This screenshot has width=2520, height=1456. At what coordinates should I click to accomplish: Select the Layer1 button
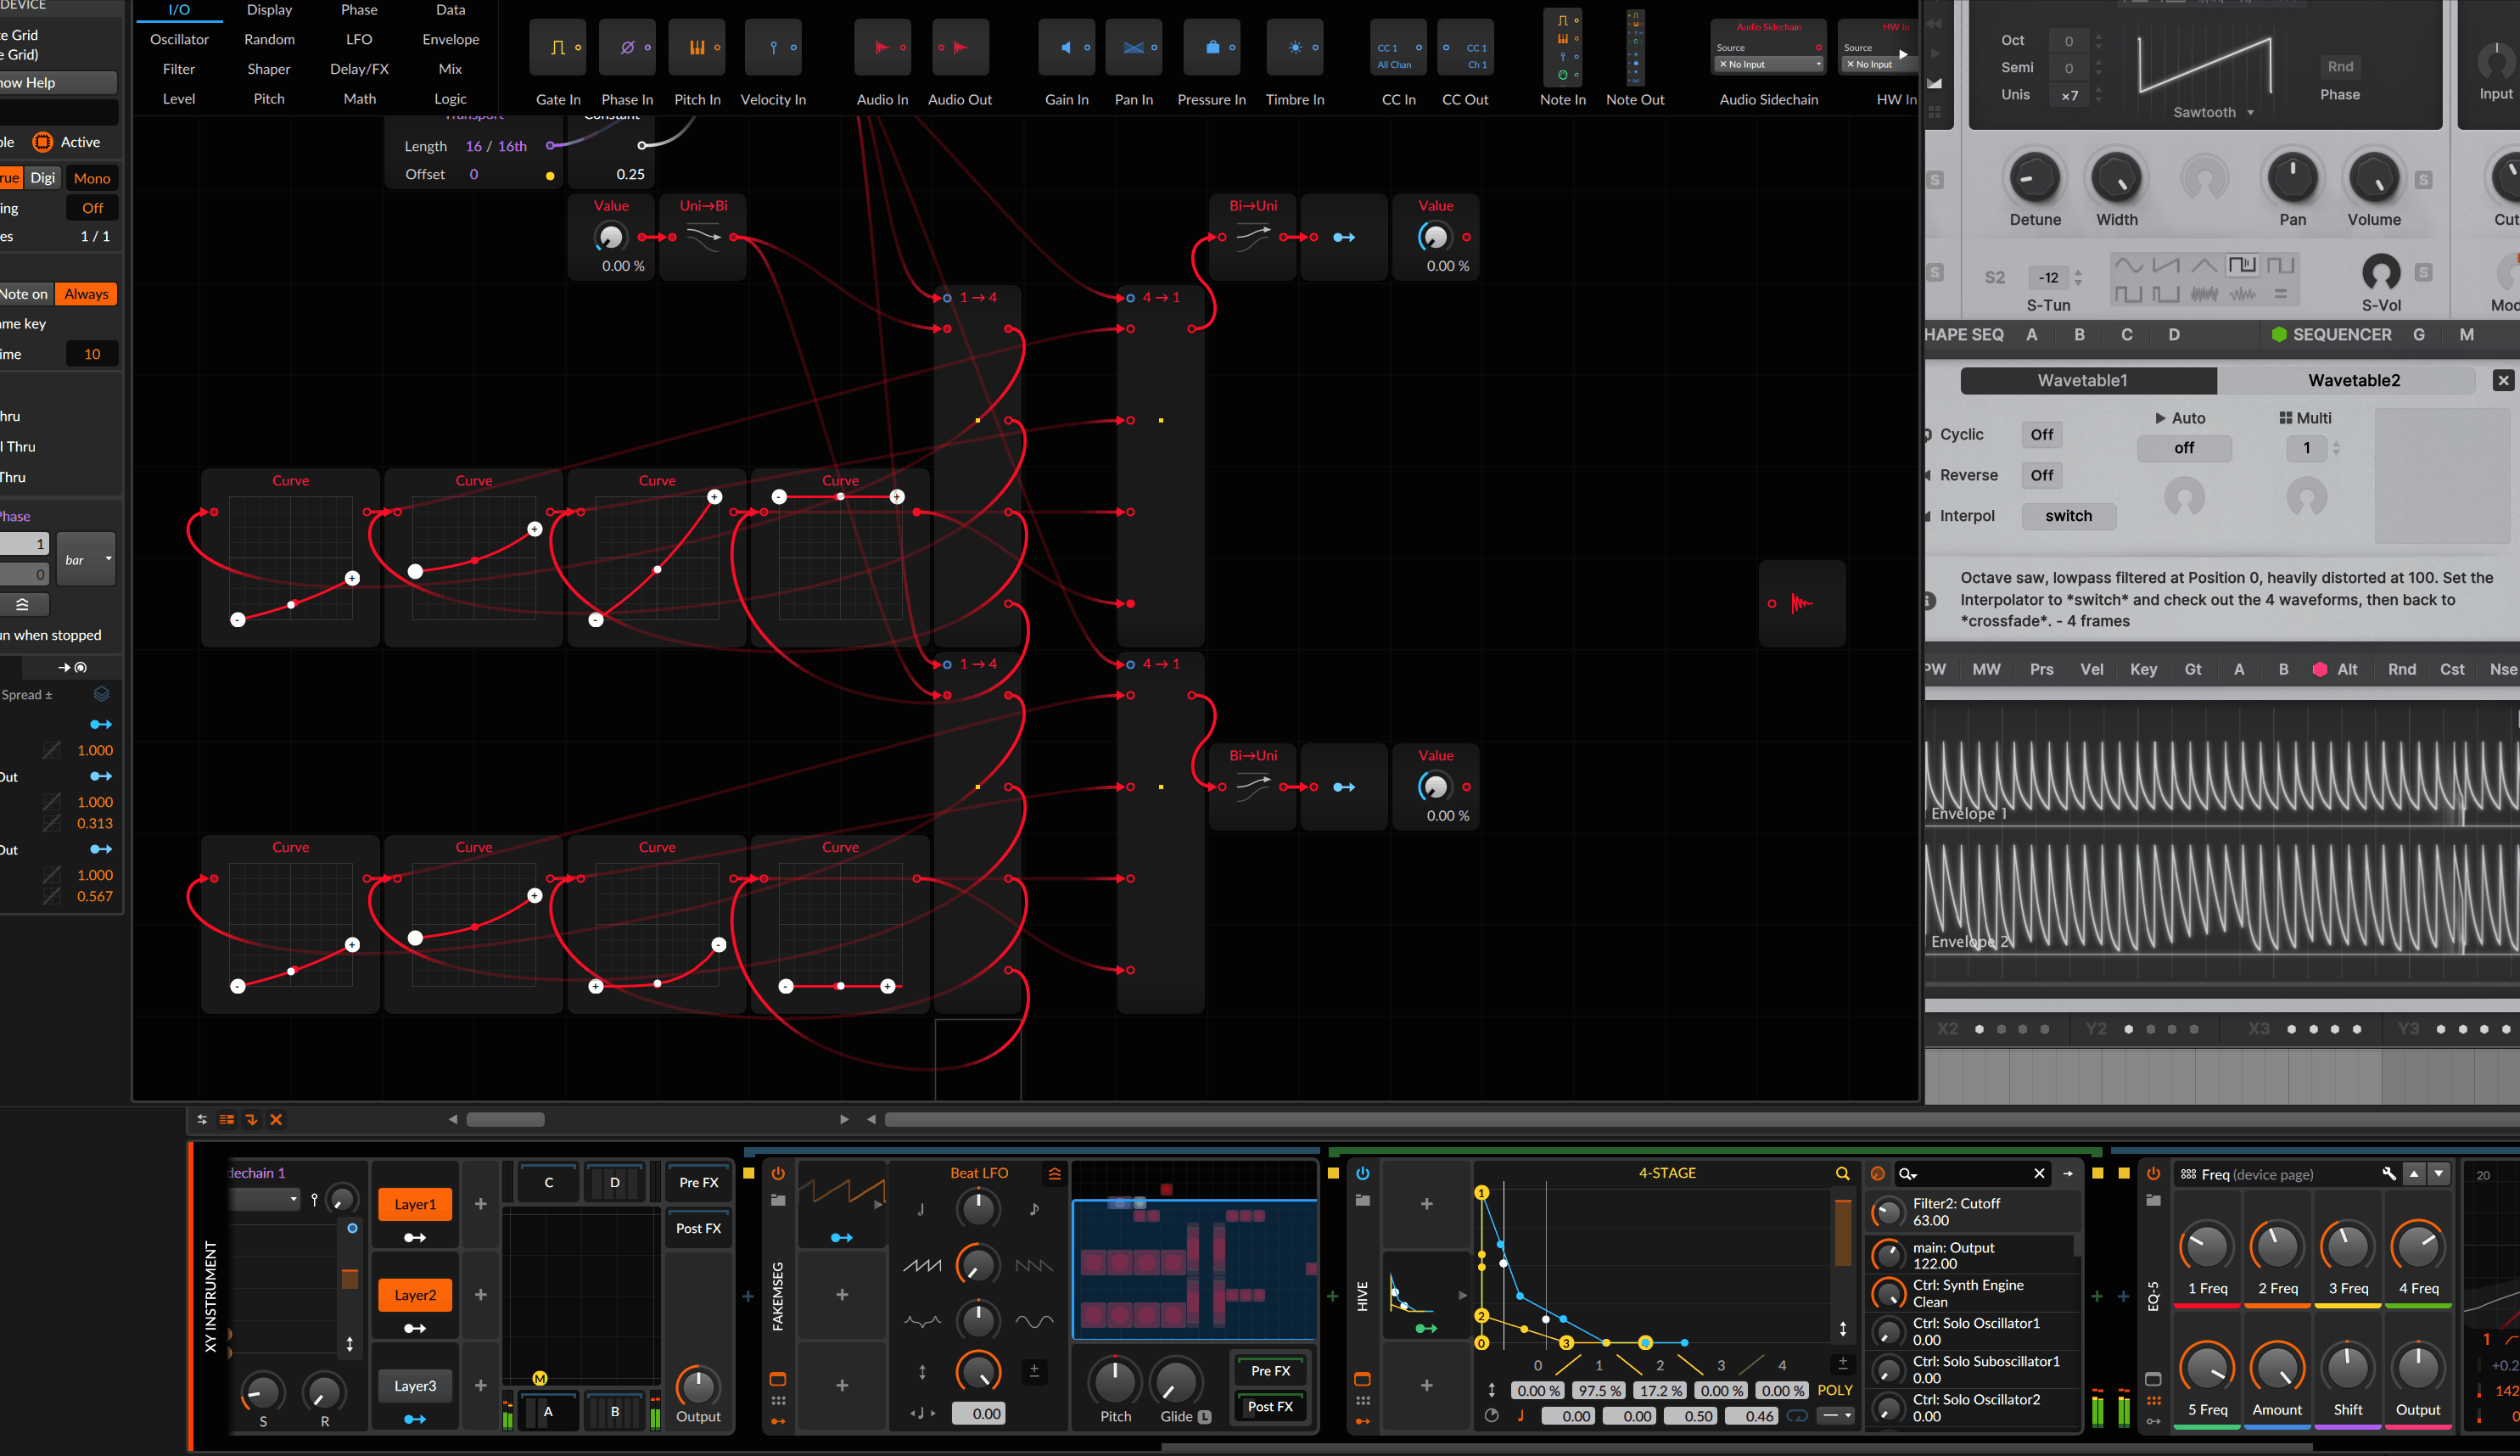415,1204
